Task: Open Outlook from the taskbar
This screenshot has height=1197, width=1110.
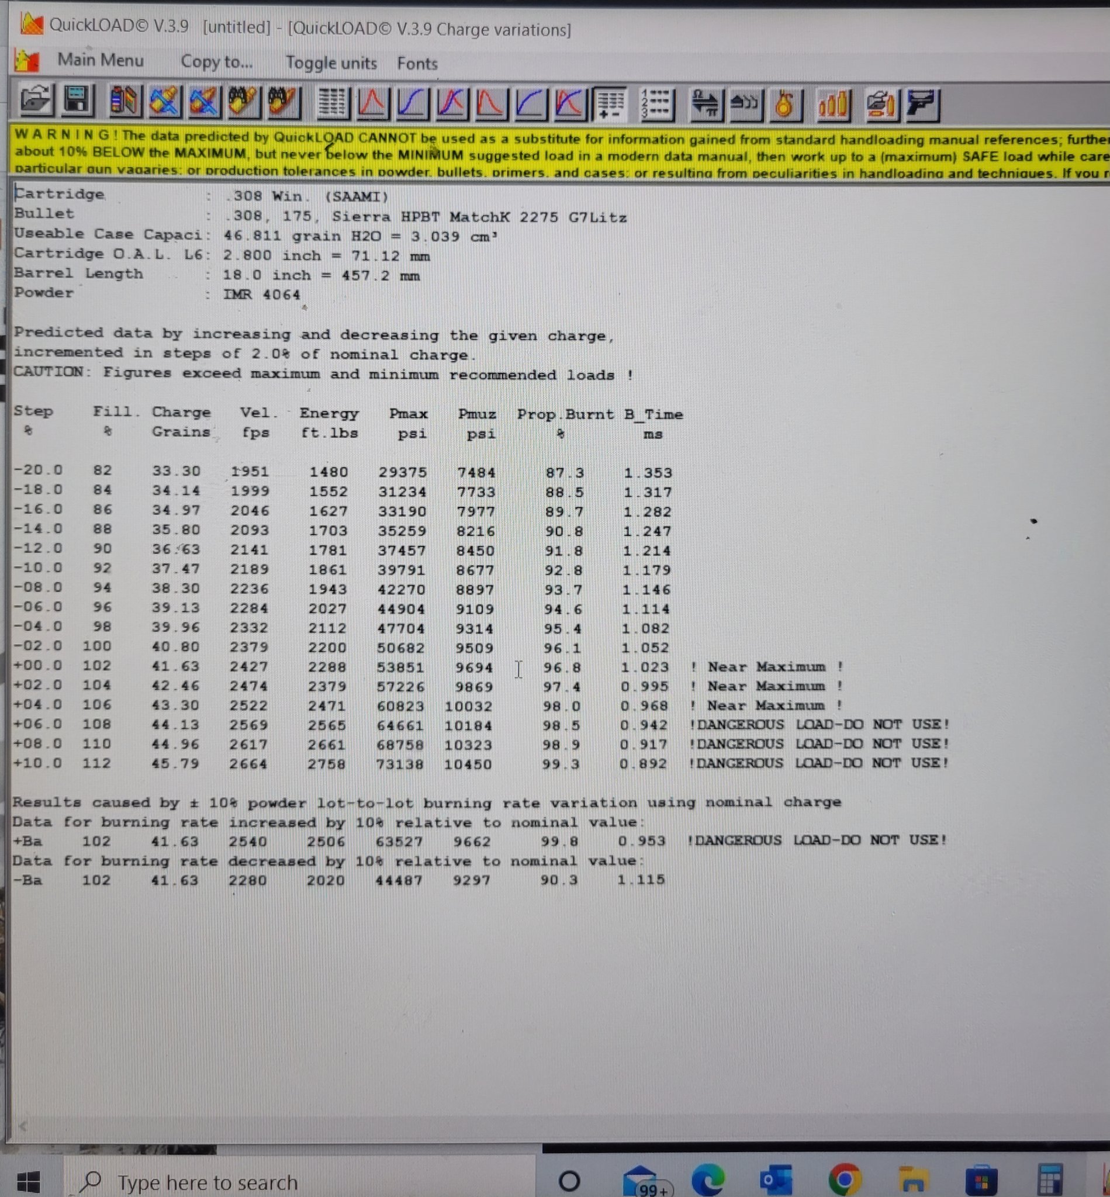Action: click(776, 1179)
